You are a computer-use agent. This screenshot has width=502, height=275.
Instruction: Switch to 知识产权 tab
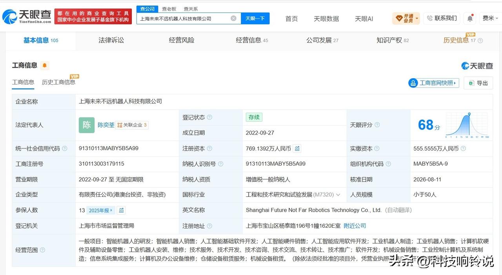(393, 40)
